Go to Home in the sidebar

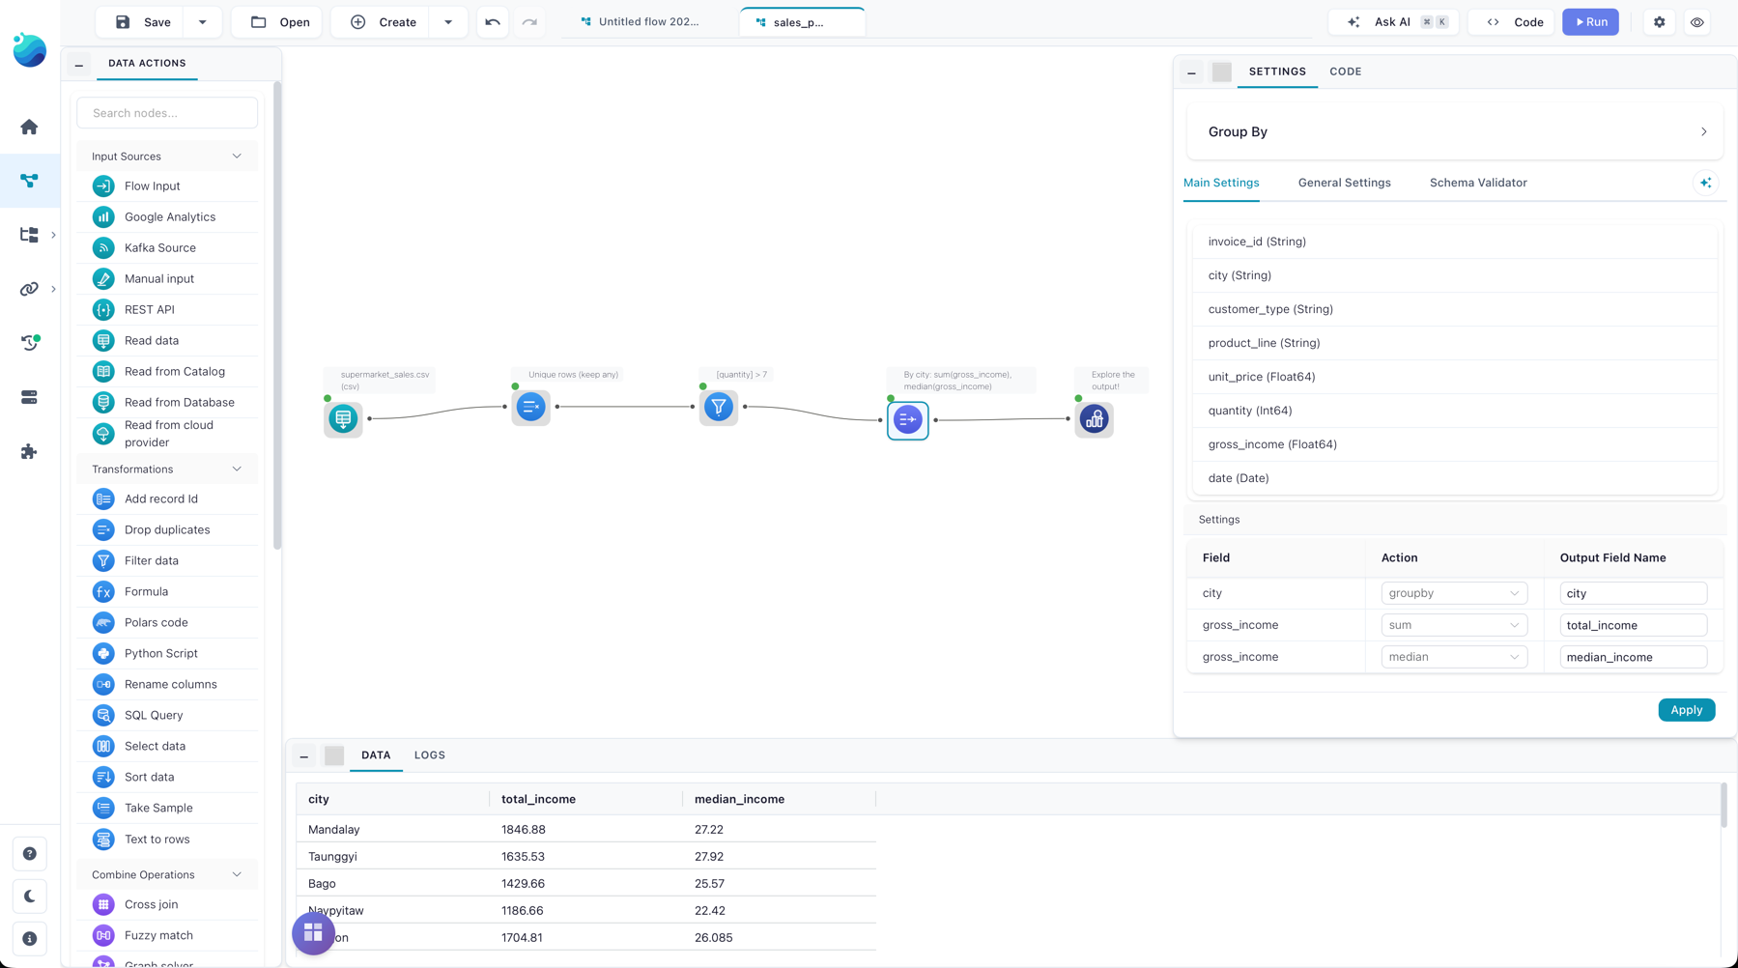pyautogui.click(x=29, y=127)
